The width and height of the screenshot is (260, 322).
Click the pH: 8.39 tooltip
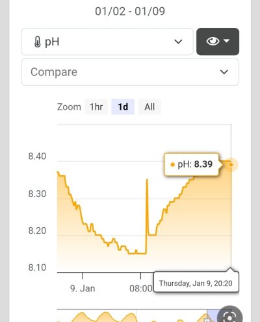click(x=193, y=164)
